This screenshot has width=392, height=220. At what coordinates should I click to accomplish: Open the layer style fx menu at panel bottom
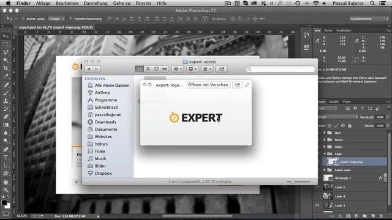tap(340, 216)
